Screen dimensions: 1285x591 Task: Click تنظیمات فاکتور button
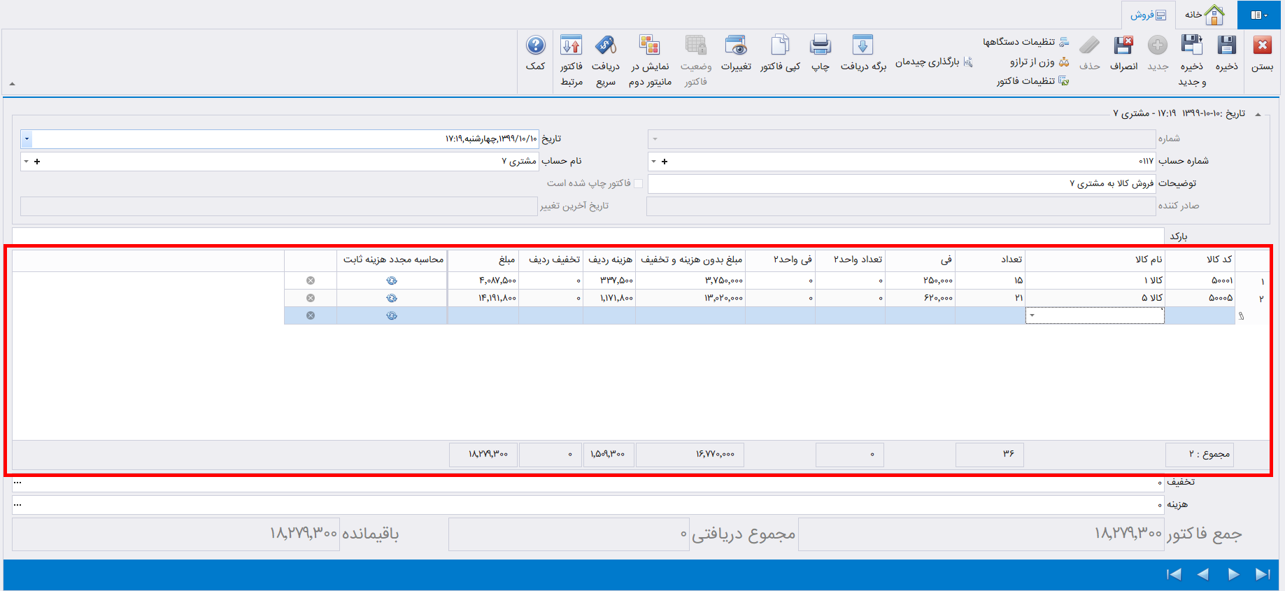[1032, 81]
